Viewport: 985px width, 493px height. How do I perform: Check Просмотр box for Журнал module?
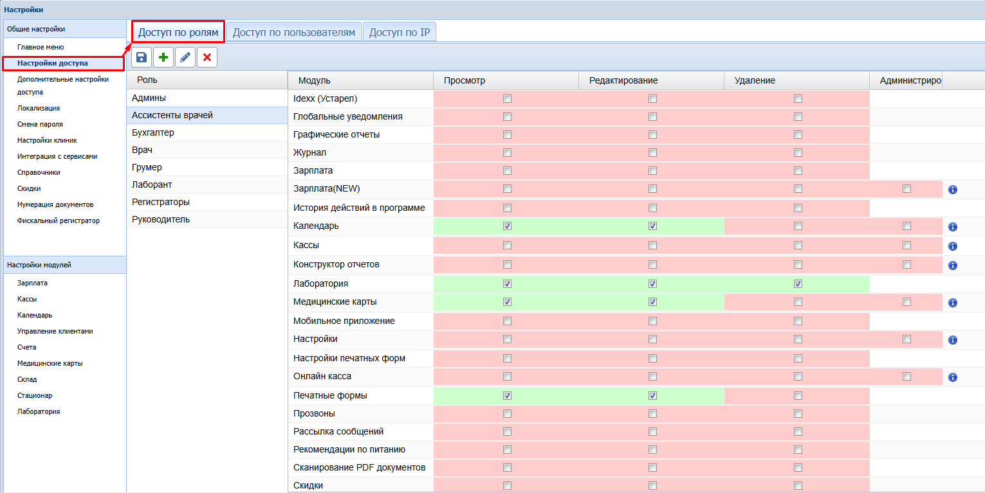(x=507, y=153)
